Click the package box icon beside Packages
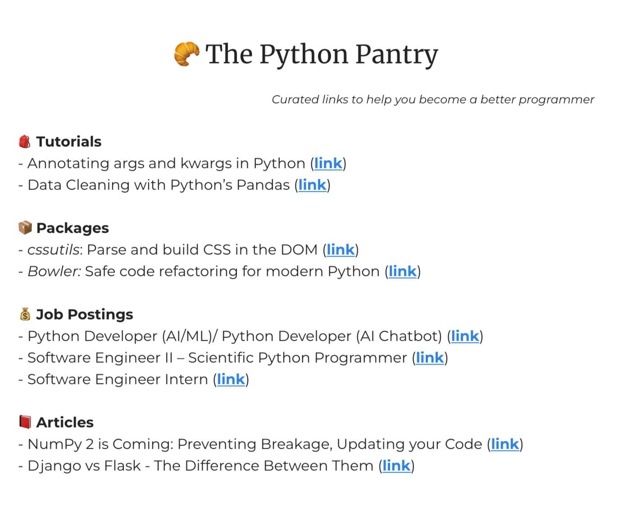 coord(25,228)
